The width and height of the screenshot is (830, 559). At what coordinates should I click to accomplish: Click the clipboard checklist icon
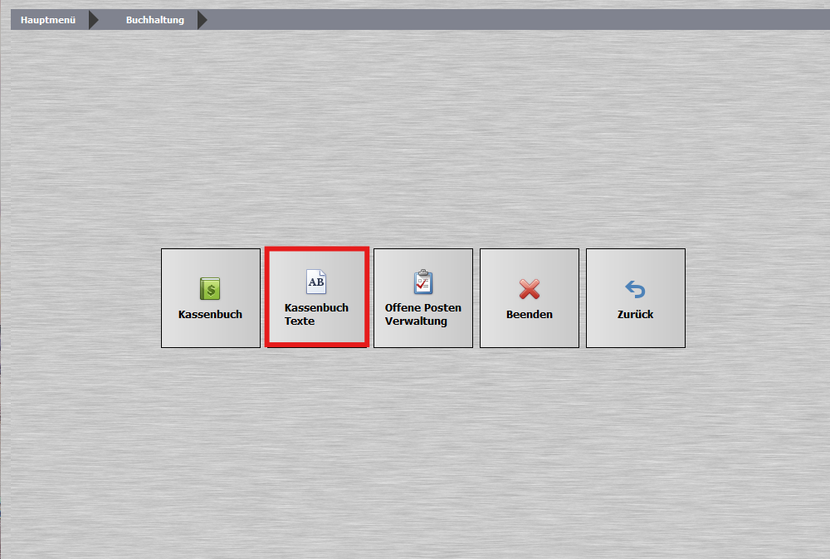tap(423, 282)
